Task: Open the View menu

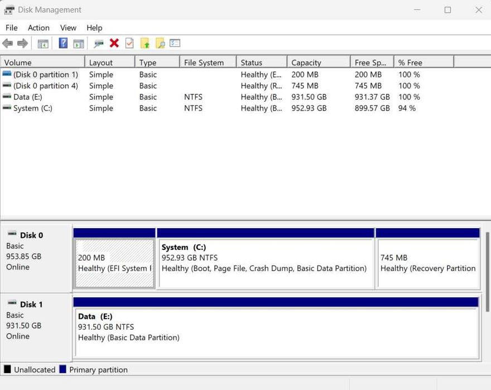Action: tap(68, 28)
